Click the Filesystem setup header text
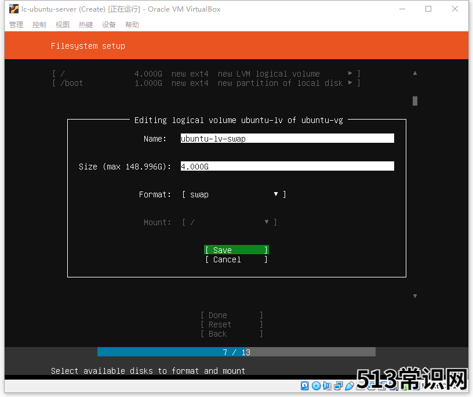The image size is (473, 397). pyautogui.click(x=88, y=46)
